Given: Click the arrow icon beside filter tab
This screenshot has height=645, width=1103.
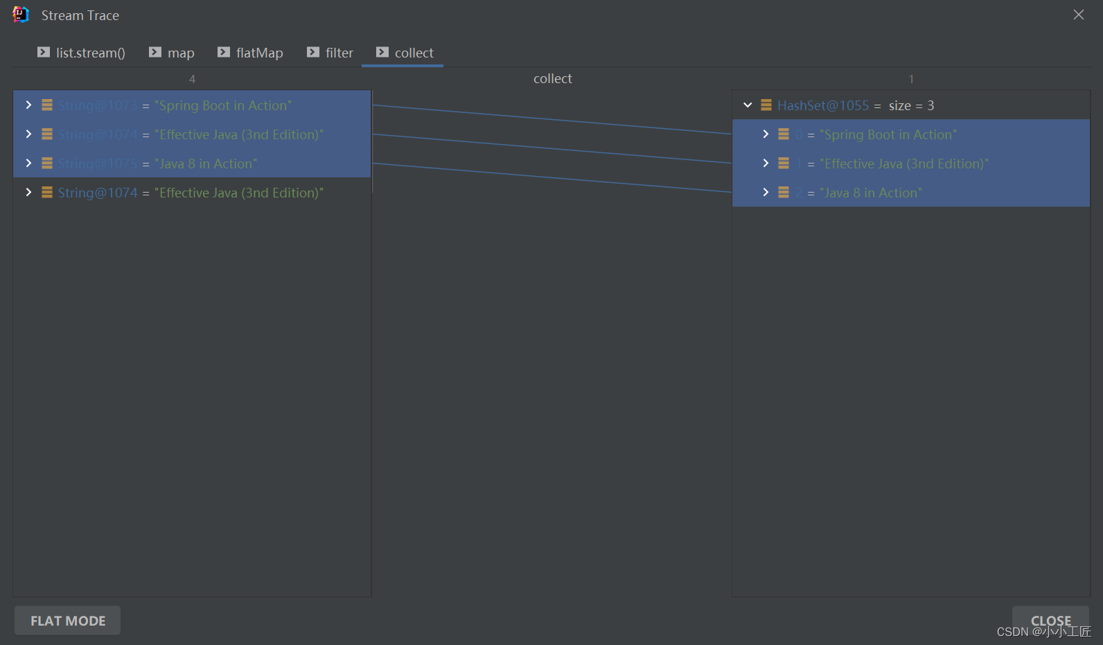Looking at the screenshot, I should [x=313, y=52].
